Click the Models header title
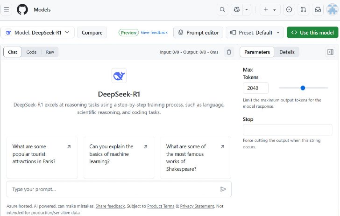 [x=42, y=9]
